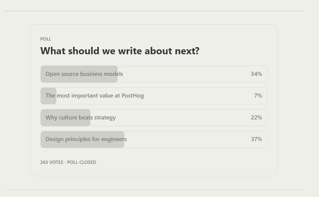Screen dimensions: 319x197
Task: Click the "POLL" header label
Action: 46,39
